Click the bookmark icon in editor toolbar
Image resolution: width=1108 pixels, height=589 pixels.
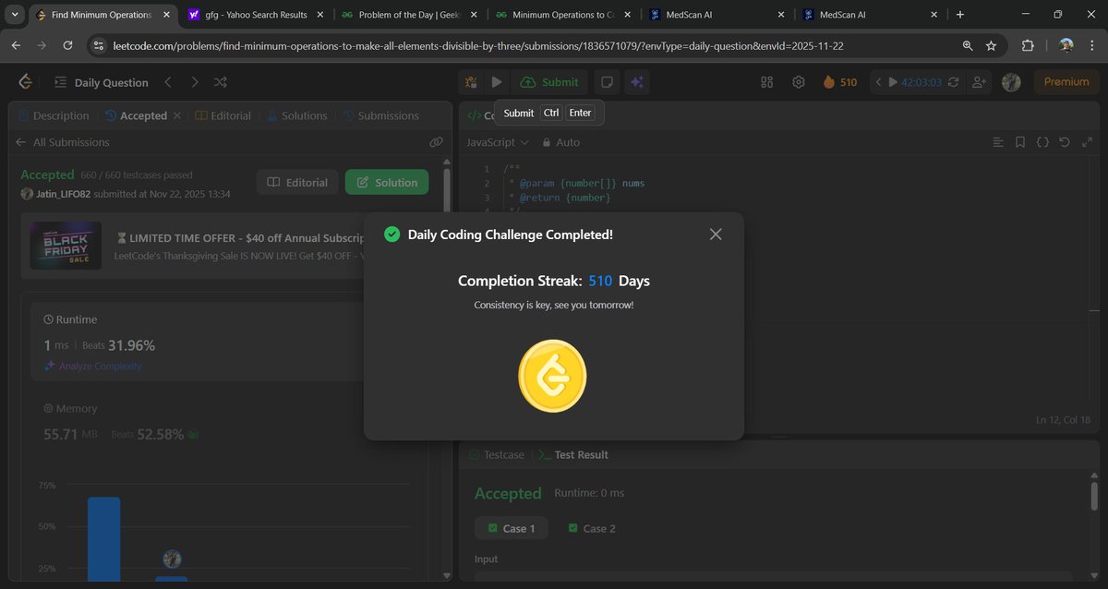[1019, 141]
